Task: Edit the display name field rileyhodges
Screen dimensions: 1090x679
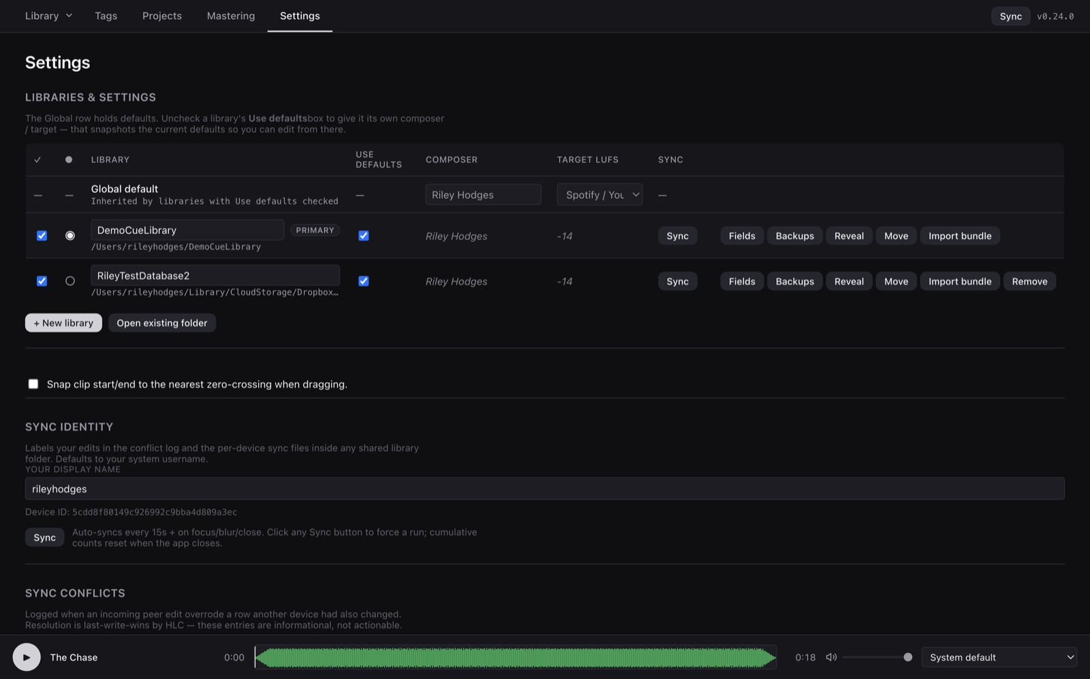Action: click(x=545, y=489)
